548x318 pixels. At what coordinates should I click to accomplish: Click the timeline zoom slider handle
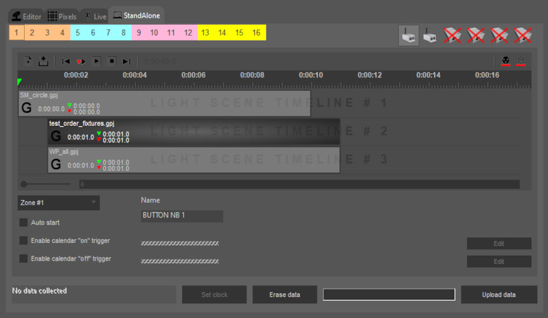(24, 184)
